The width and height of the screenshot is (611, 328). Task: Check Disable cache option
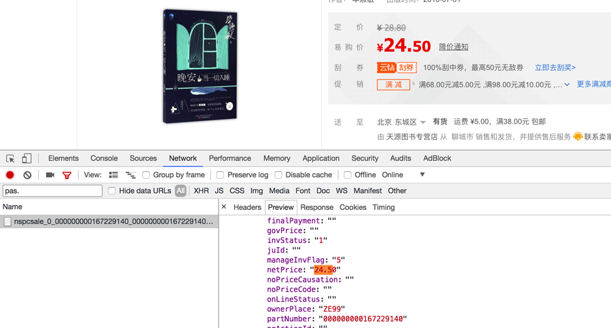coord(278,175)
